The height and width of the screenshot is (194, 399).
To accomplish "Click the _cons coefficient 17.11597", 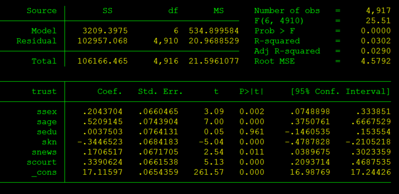I will [102, 173].
